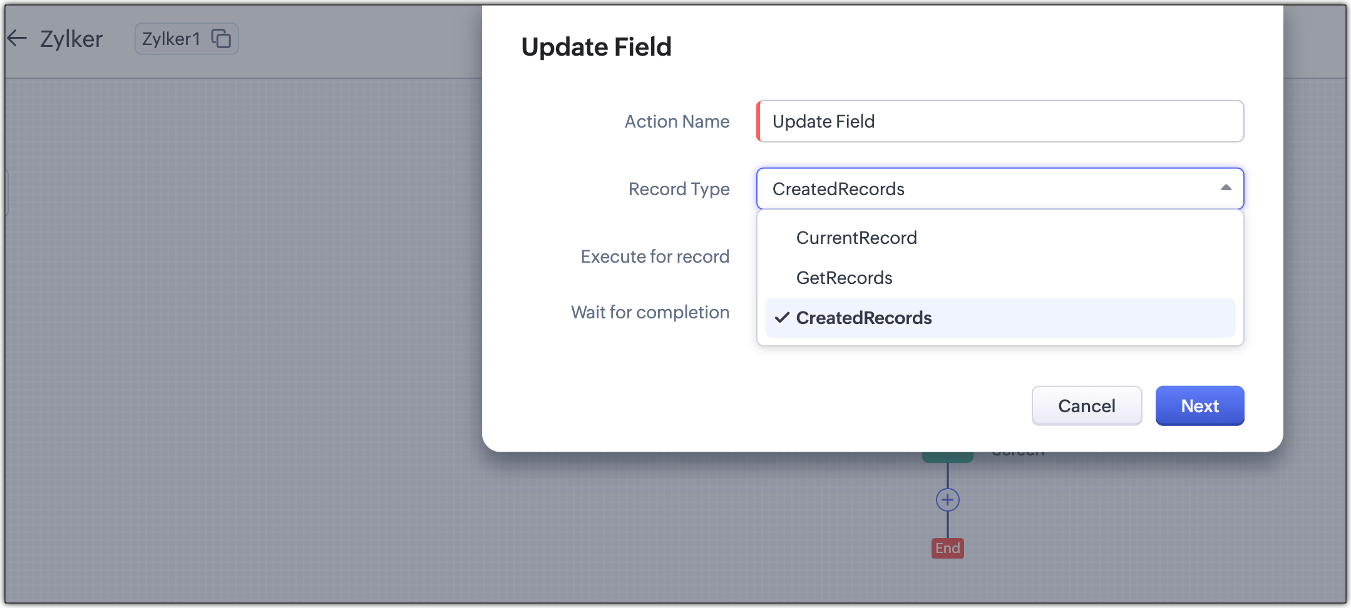Click the back arrow beside Zylker

[18, 39]
